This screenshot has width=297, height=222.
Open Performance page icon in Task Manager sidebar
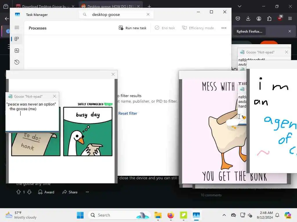click(17, 51)
